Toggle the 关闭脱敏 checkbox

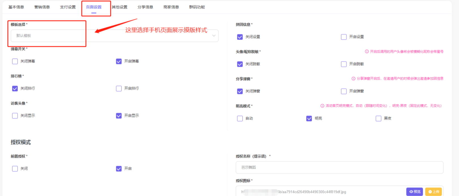pyautogui.click(x=240, y=64)
